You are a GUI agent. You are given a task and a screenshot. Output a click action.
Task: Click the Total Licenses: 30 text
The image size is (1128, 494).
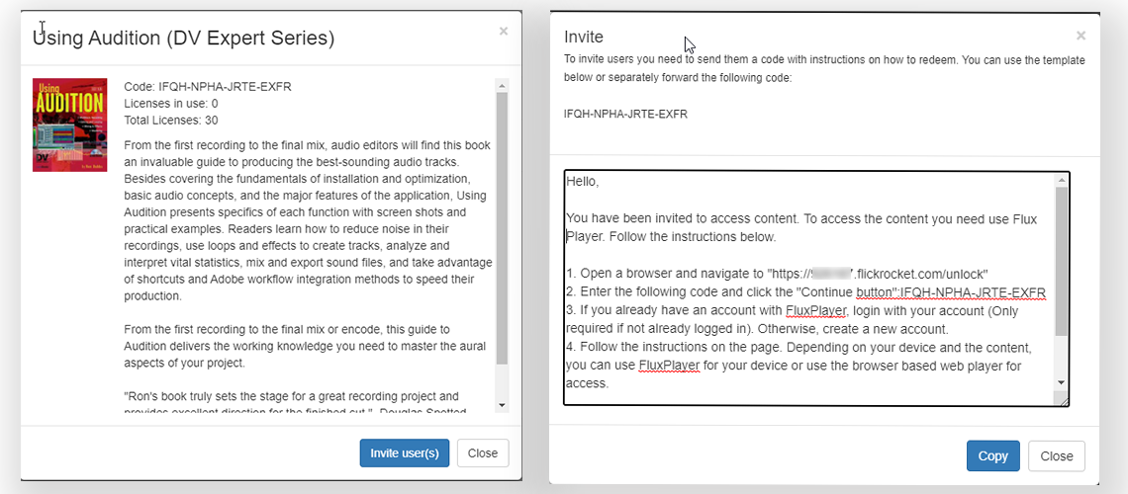171,120
